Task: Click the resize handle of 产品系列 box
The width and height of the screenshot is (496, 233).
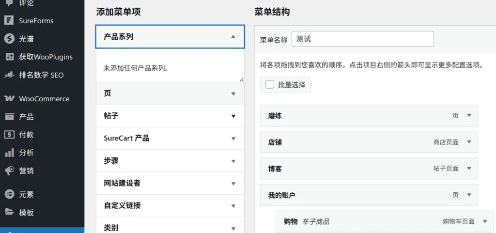Action: point(242,79)
